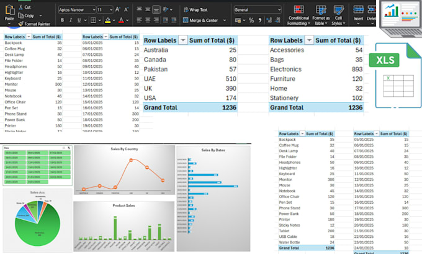The height and width of the screenshot is (254, 422).
Task: Expand Row Labels filter above Accessories
Action: (309, 40)
